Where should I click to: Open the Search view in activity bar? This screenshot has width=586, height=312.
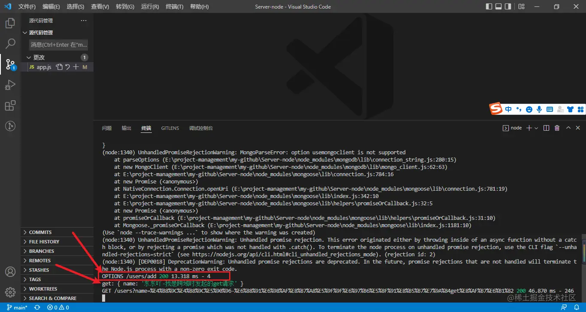tap(10, 44)
